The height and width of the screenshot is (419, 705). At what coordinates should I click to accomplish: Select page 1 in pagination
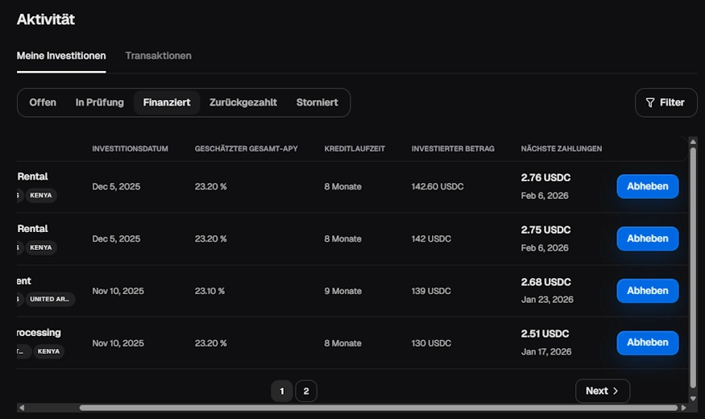coord(281,392)
